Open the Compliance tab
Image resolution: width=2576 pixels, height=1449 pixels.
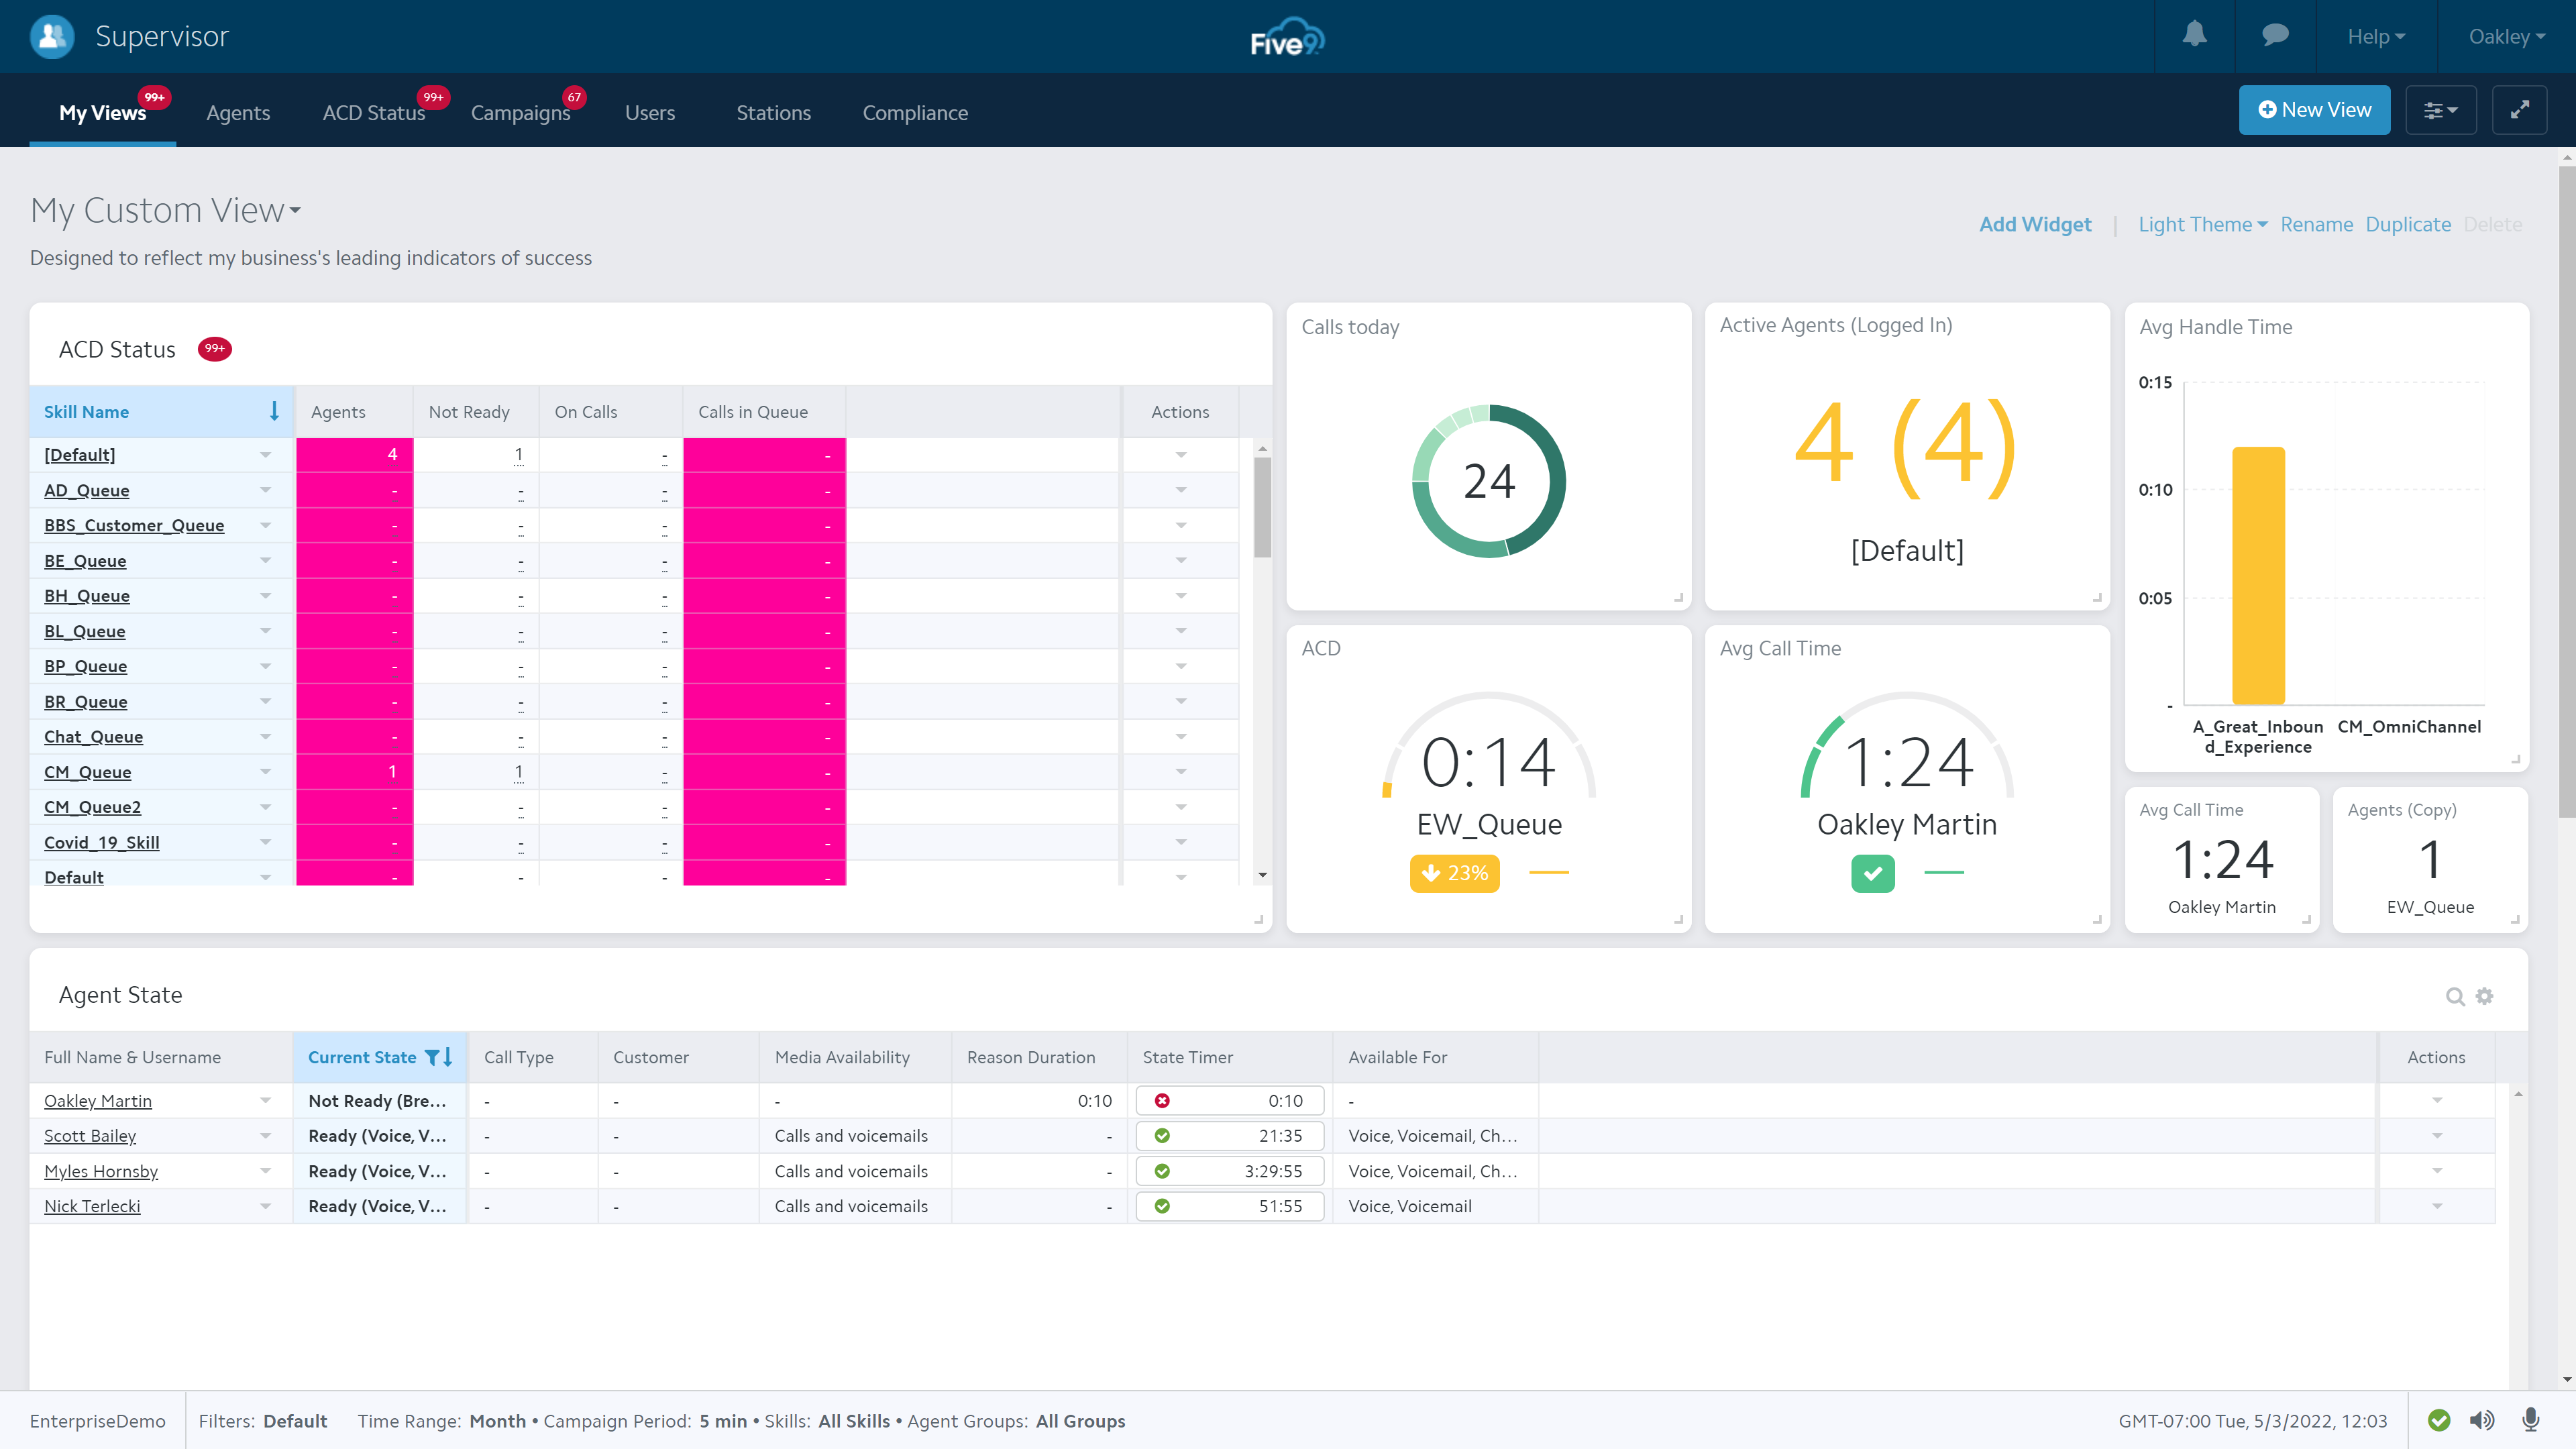coord(915,113)
